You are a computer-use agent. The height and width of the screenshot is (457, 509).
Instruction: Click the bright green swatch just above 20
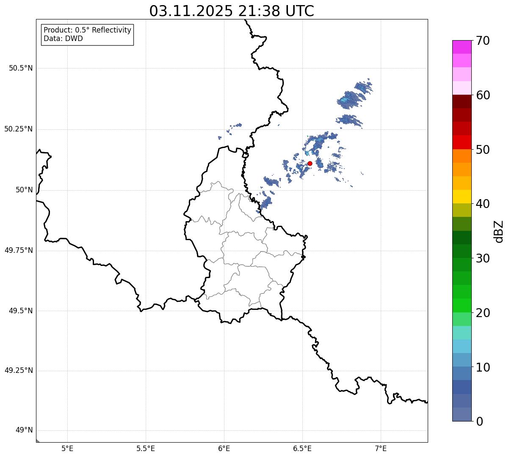tap(462, 306)
